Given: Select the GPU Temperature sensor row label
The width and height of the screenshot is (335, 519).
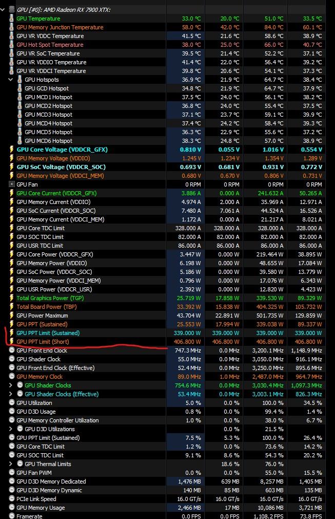Looking at the screenshot, I should pos(38,18).
